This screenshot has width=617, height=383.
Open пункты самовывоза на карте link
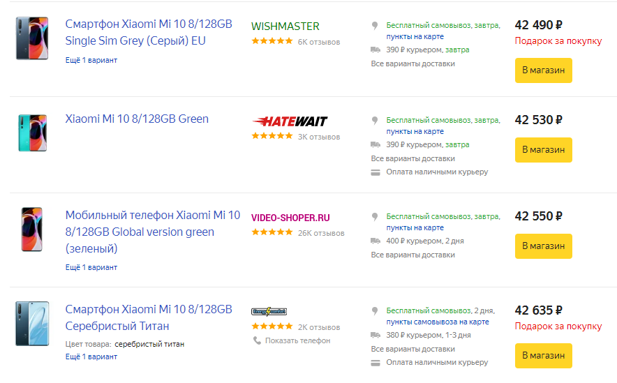point(438,322)
